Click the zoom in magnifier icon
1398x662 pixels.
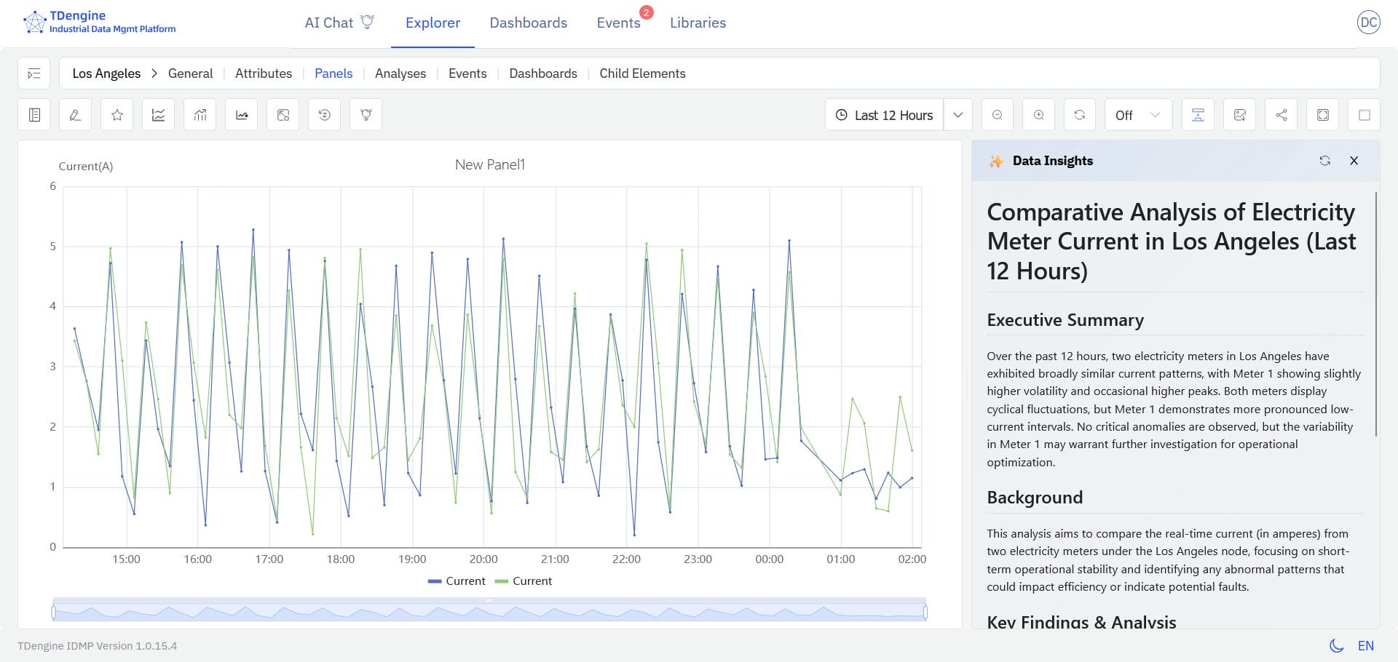coord(1039,115)
